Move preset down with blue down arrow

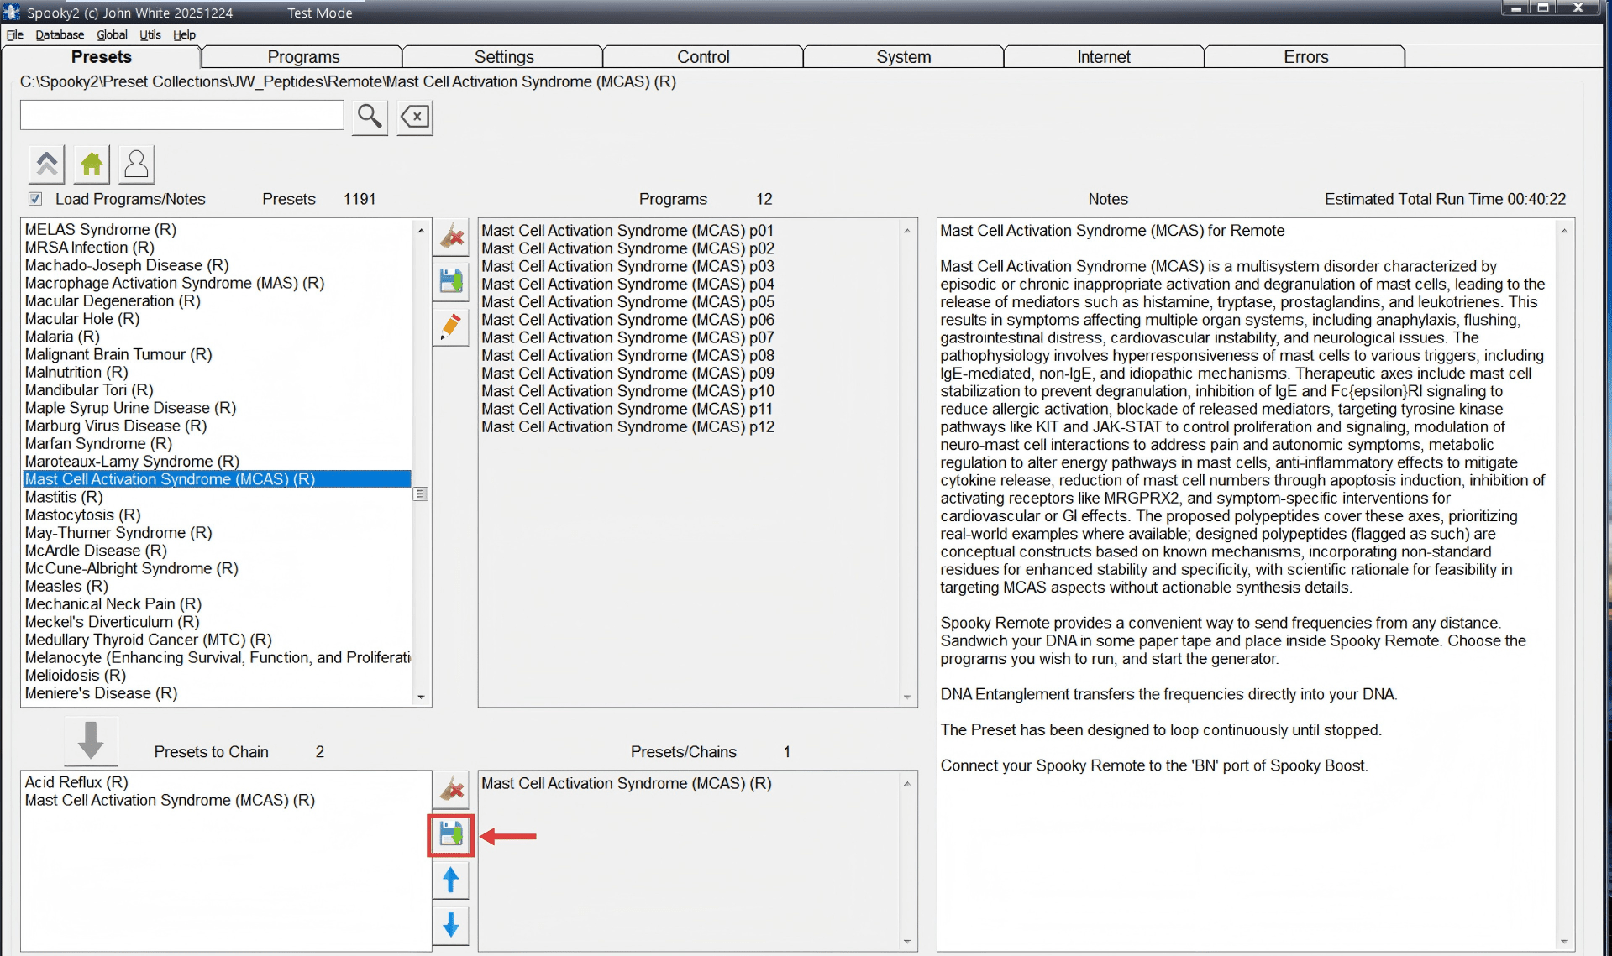coord(451,925)
